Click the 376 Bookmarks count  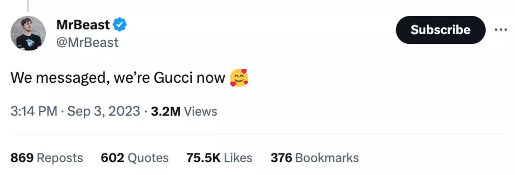pos(314,157)
